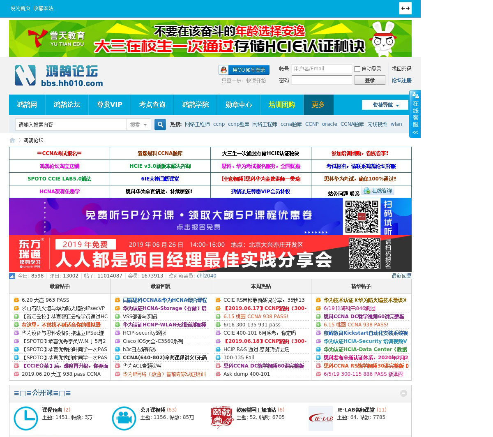Click the magnifier search button

[160, 124]
